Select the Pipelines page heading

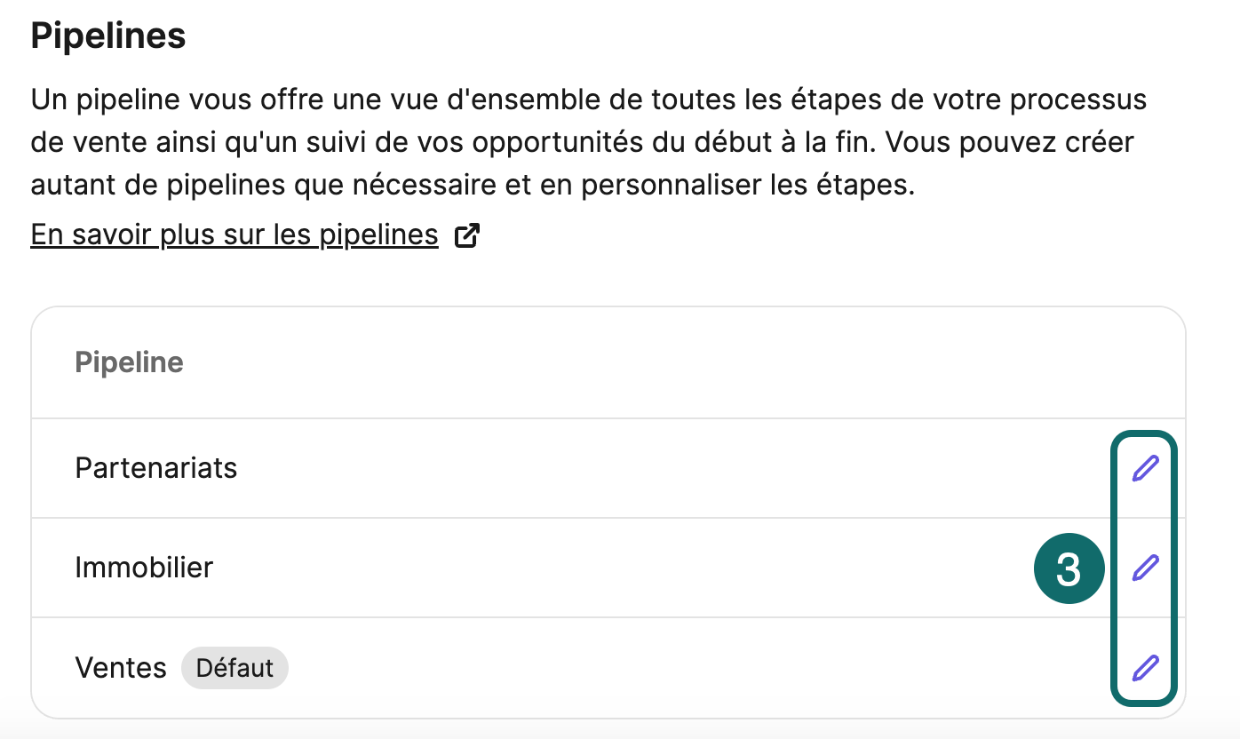pos(107,36)
